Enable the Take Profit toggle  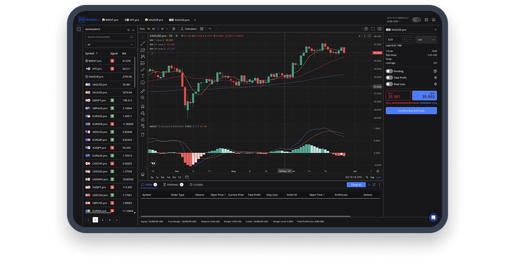pos(389,78)
